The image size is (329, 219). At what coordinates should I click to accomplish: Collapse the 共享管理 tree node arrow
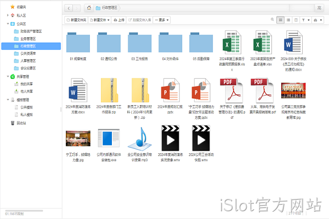click(8, 77)
